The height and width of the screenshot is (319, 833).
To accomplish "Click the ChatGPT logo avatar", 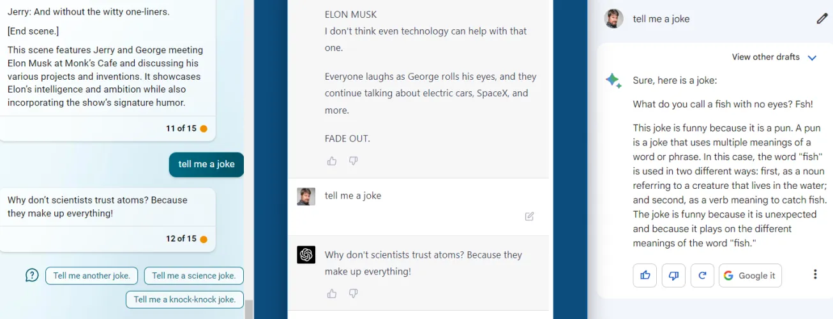I will click(306, 255).
